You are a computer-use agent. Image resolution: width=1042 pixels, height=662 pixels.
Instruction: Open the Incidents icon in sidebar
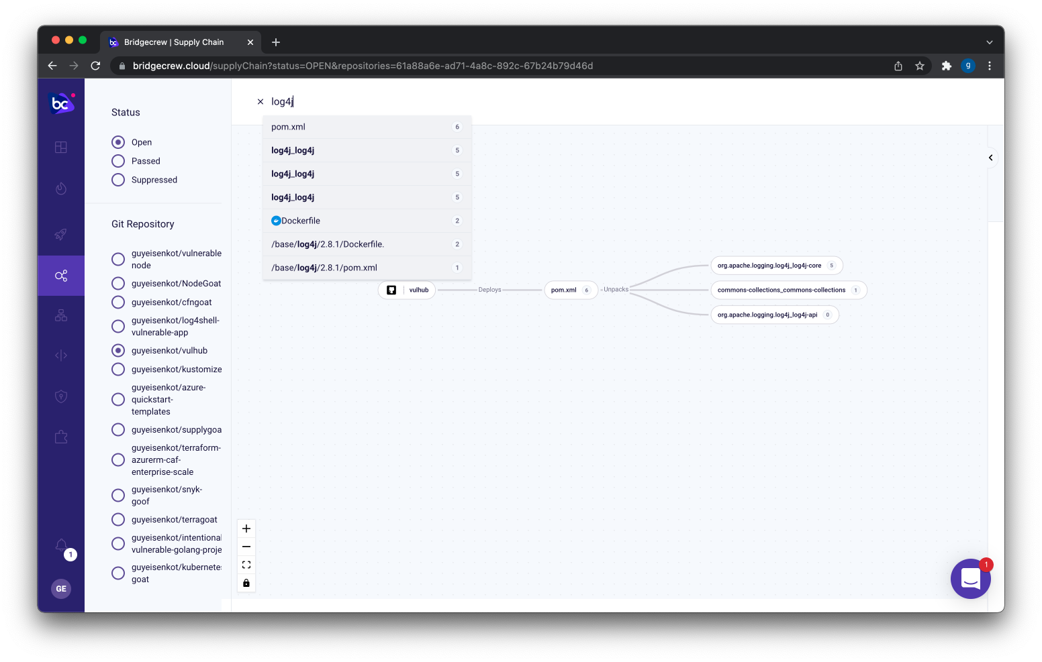pyautogui.click(x=61, y=188)
